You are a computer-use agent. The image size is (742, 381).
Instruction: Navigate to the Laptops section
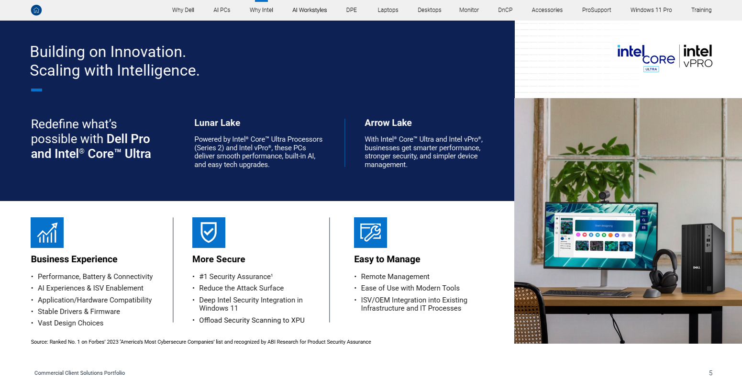pyautogui.click(x=388, y=10)
